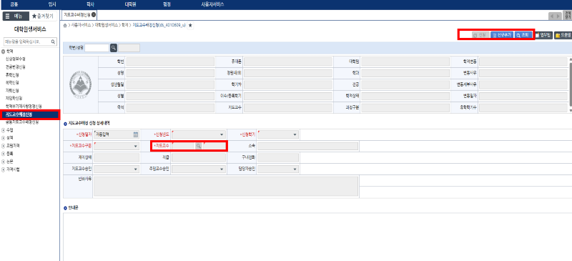Select 복학신청 in sidebar
Image resolution: width=572 pixels, height=261 pixels.
12,82
